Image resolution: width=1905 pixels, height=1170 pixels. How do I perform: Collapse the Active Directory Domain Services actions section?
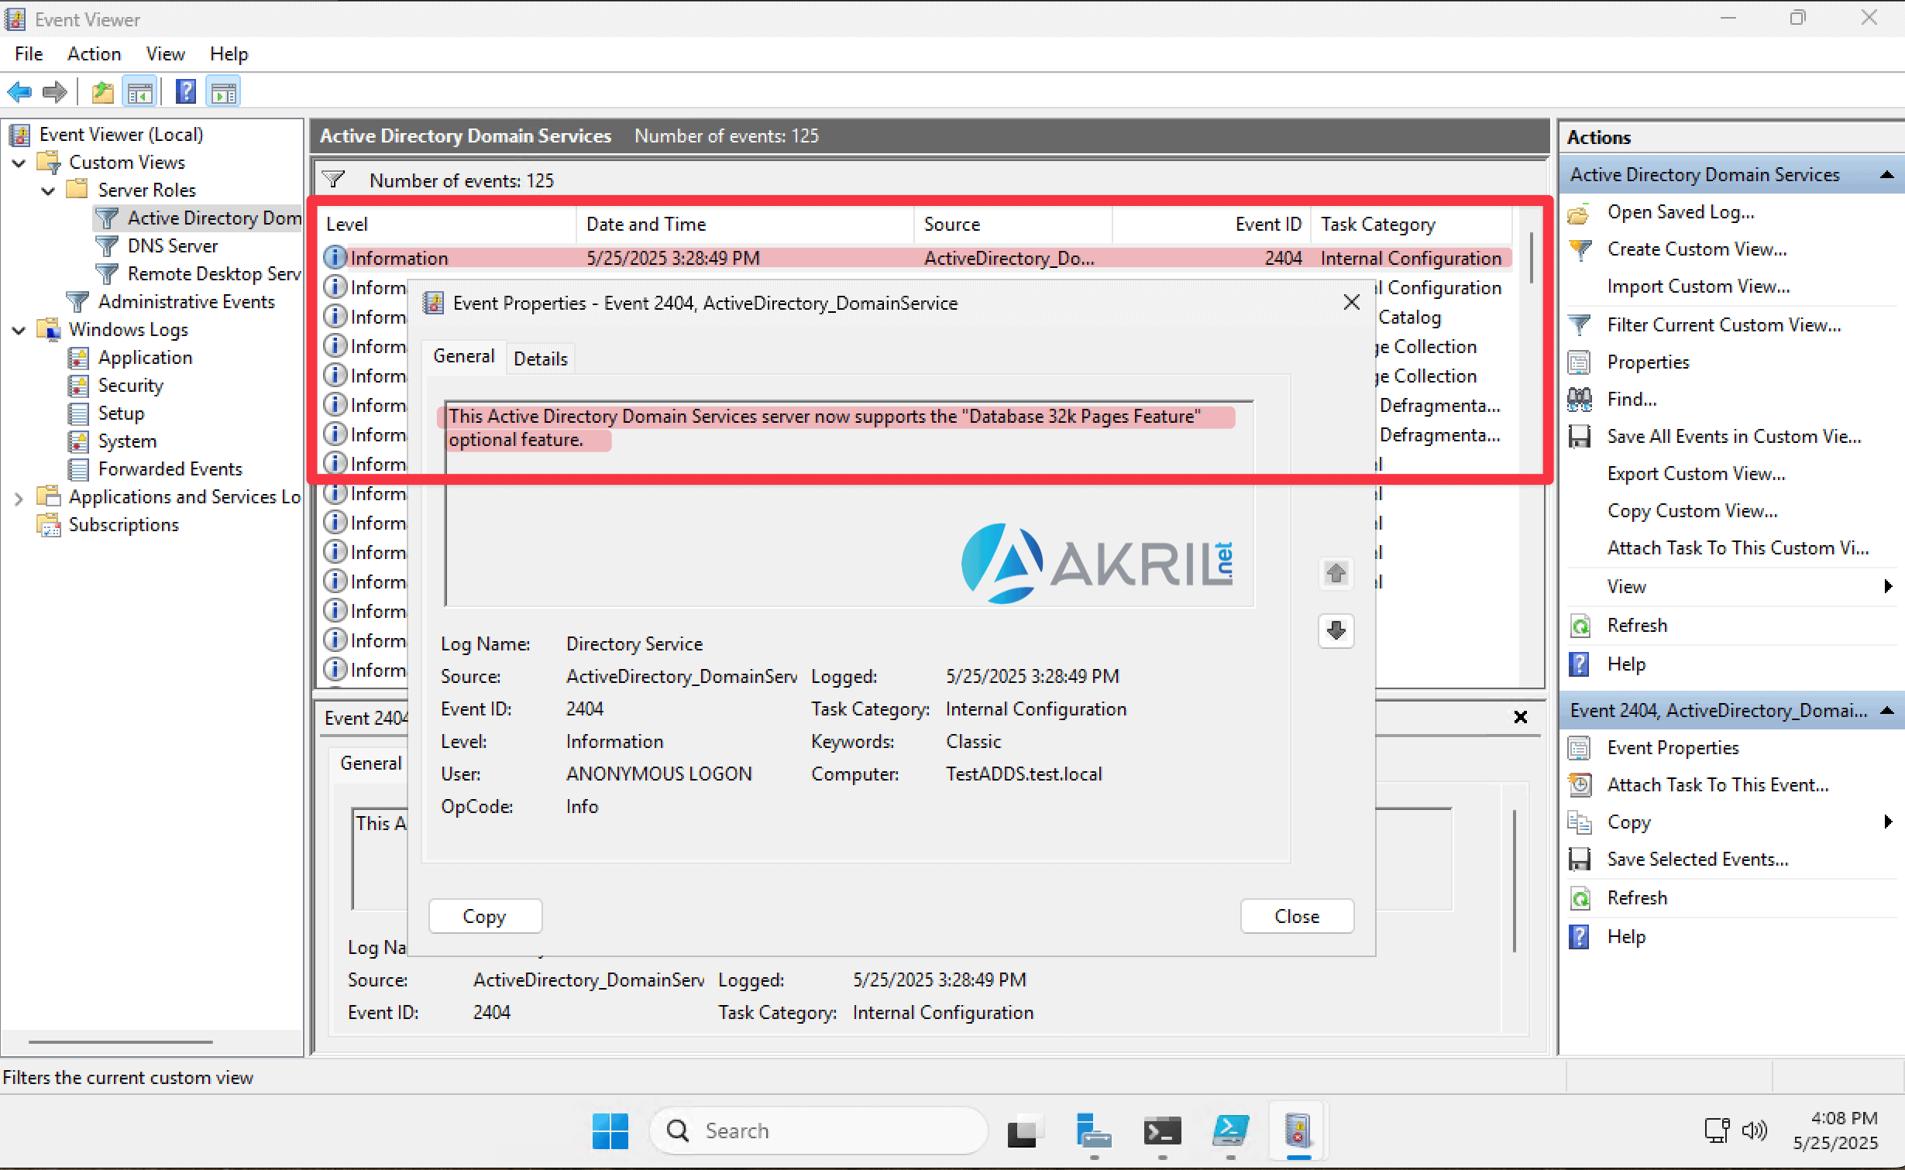(1886, 175)
